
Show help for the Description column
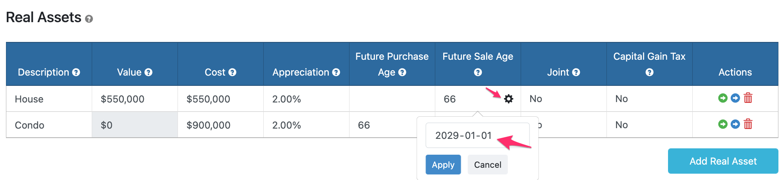point(76,72)
